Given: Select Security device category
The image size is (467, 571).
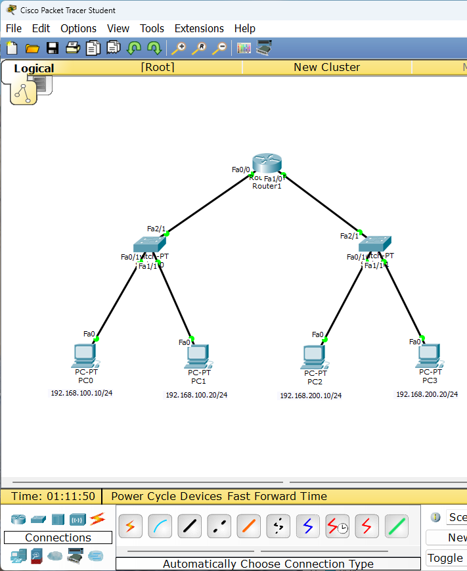Looking at the screenshot, I should tap(36, 556).
